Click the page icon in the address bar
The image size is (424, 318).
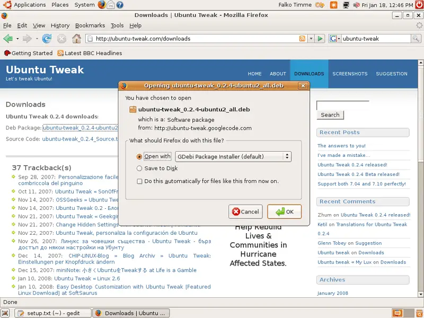click(90, 39)
